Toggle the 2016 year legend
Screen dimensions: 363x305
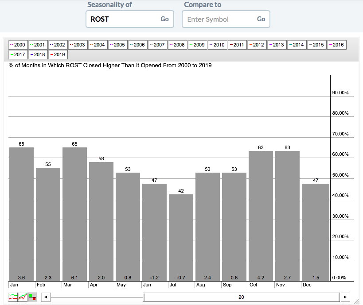click(336, 45)
